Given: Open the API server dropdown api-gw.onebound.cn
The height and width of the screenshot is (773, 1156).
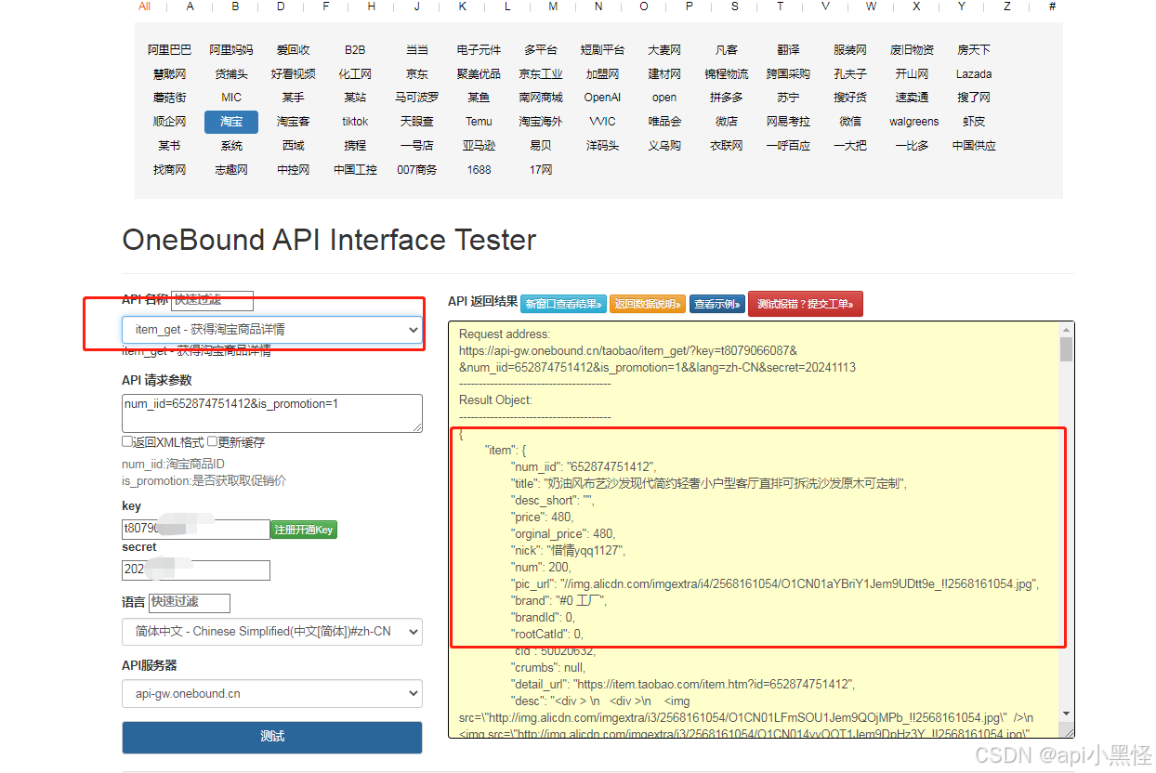Looking at the screenshot, I should pos(271,693).
